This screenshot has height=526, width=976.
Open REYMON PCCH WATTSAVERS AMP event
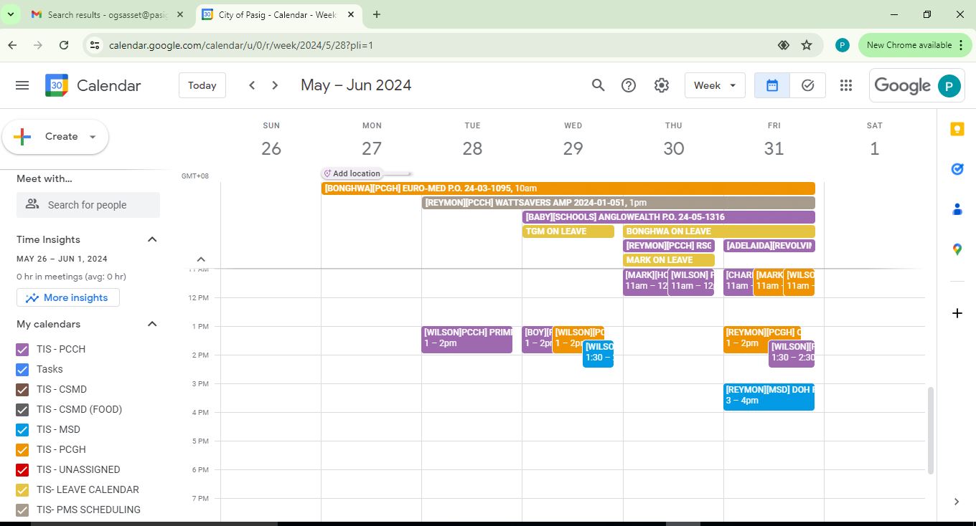click(619, 203)
